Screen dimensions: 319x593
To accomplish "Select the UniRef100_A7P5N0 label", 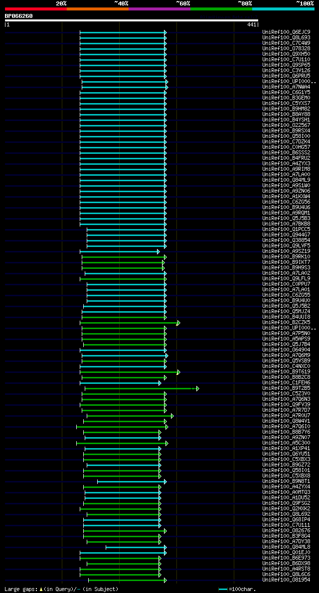I will tap(286, 334).
